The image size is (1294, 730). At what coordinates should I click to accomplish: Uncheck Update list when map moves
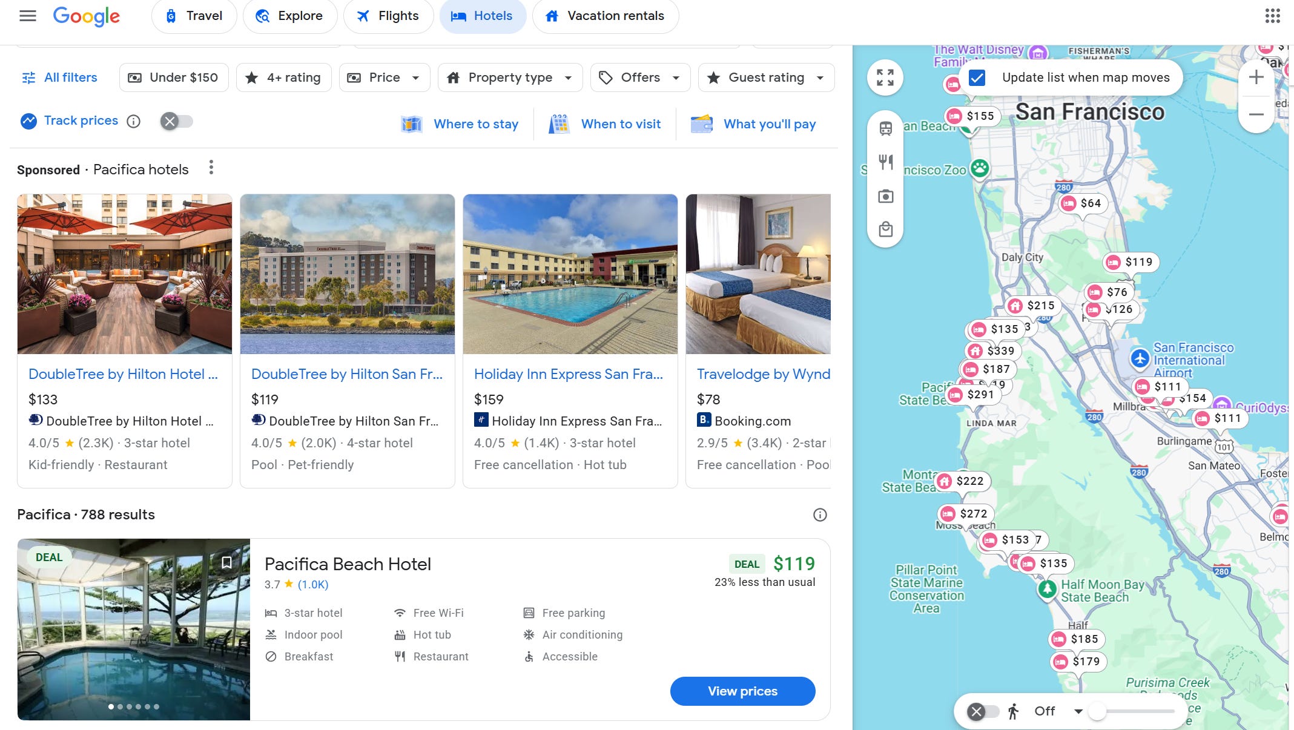977,77
